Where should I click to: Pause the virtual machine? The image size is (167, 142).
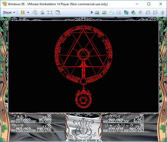23,12
